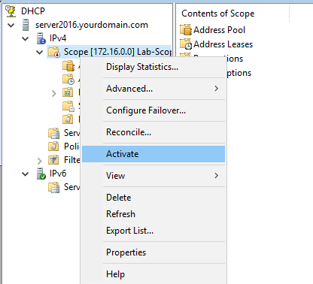The image size is (313, 284).
Task: Collapse the server2016.yourdomain.com node
Action: (11, 26)
